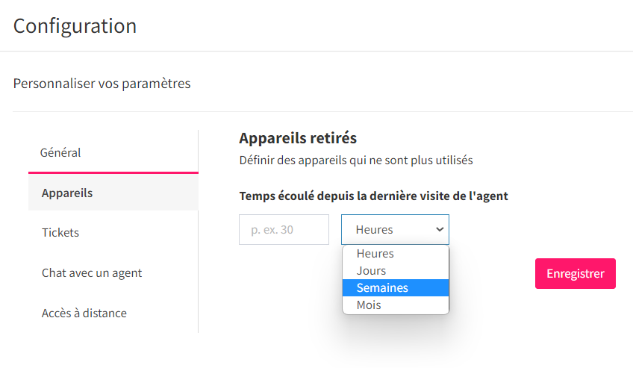Click the 'p. ex. 30' number field

pos(284,230)
